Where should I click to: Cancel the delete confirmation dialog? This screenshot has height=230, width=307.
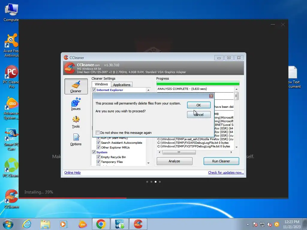coord(199,115)
